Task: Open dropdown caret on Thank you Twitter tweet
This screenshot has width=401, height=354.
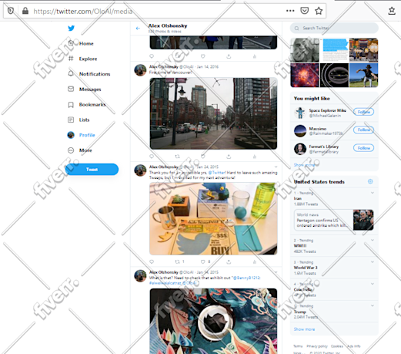Action: coord(276,167)
